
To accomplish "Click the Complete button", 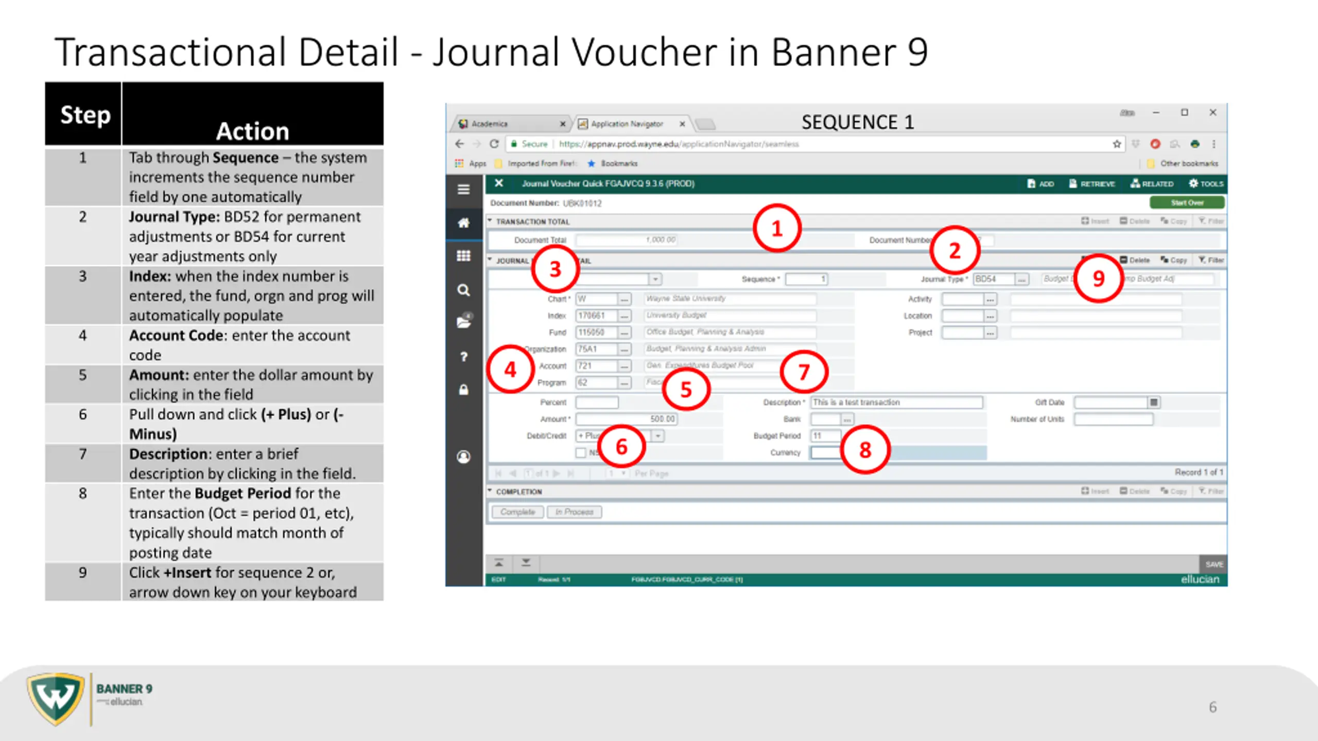I will point(517,512).
